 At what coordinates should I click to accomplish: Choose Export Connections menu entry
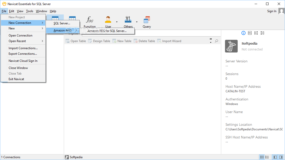23,54
